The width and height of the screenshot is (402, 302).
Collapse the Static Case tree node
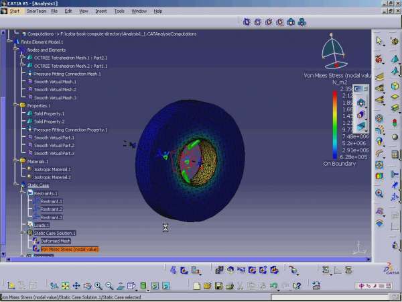point(16,184)
